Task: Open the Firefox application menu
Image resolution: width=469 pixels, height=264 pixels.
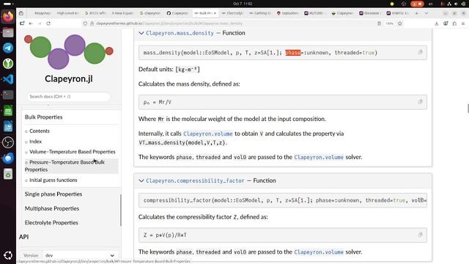Action: pos(463,23)
